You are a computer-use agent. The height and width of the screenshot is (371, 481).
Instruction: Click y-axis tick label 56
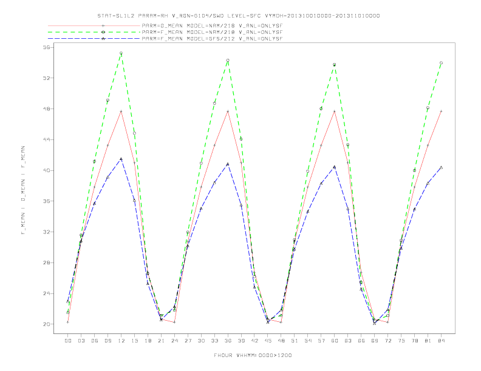[x=48, y=47]
